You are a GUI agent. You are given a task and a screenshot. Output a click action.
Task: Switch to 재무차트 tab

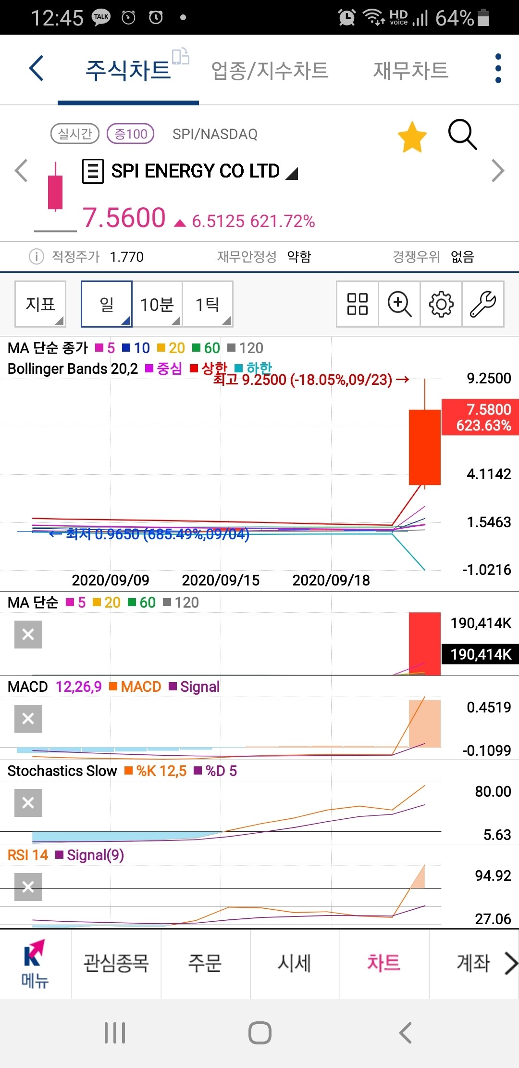tap(410, 71)
